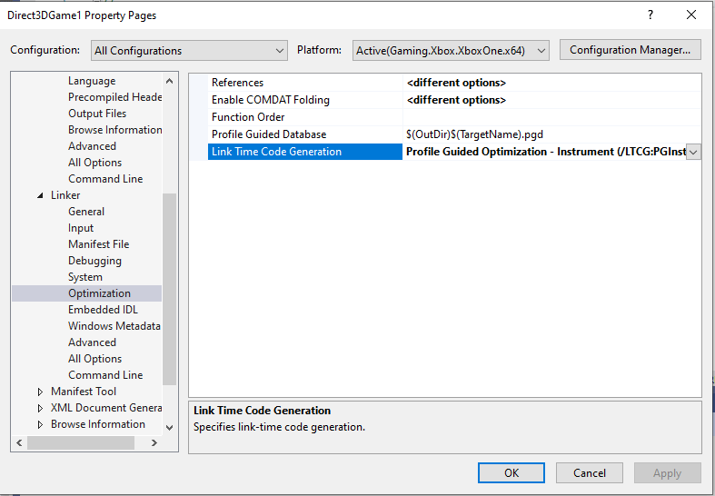Select All Options item above Linker

pyautogui.click(x=94, y=163)
